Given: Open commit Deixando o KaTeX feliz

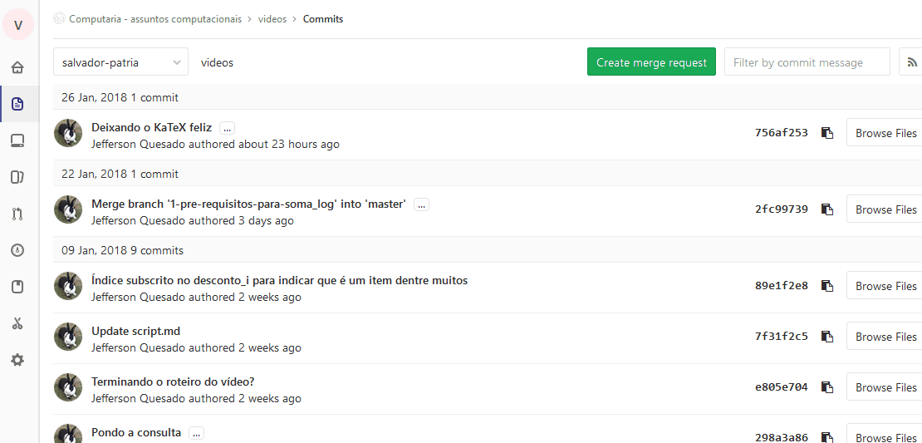Looking at the screenshot, I should tap(152, 128).
